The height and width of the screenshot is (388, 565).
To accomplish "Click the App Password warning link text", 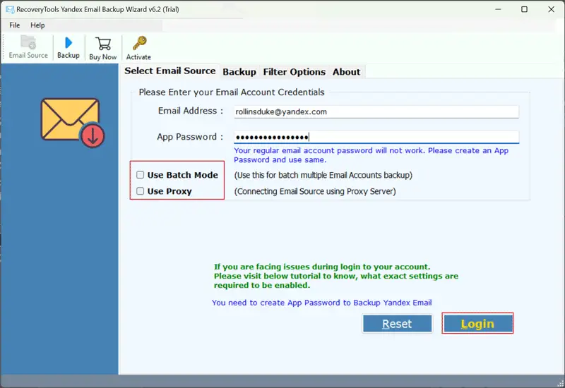I will tap(371, 155).
